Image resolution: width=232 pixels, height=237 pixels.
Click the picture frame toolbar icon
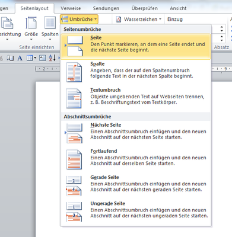(42, 58)
